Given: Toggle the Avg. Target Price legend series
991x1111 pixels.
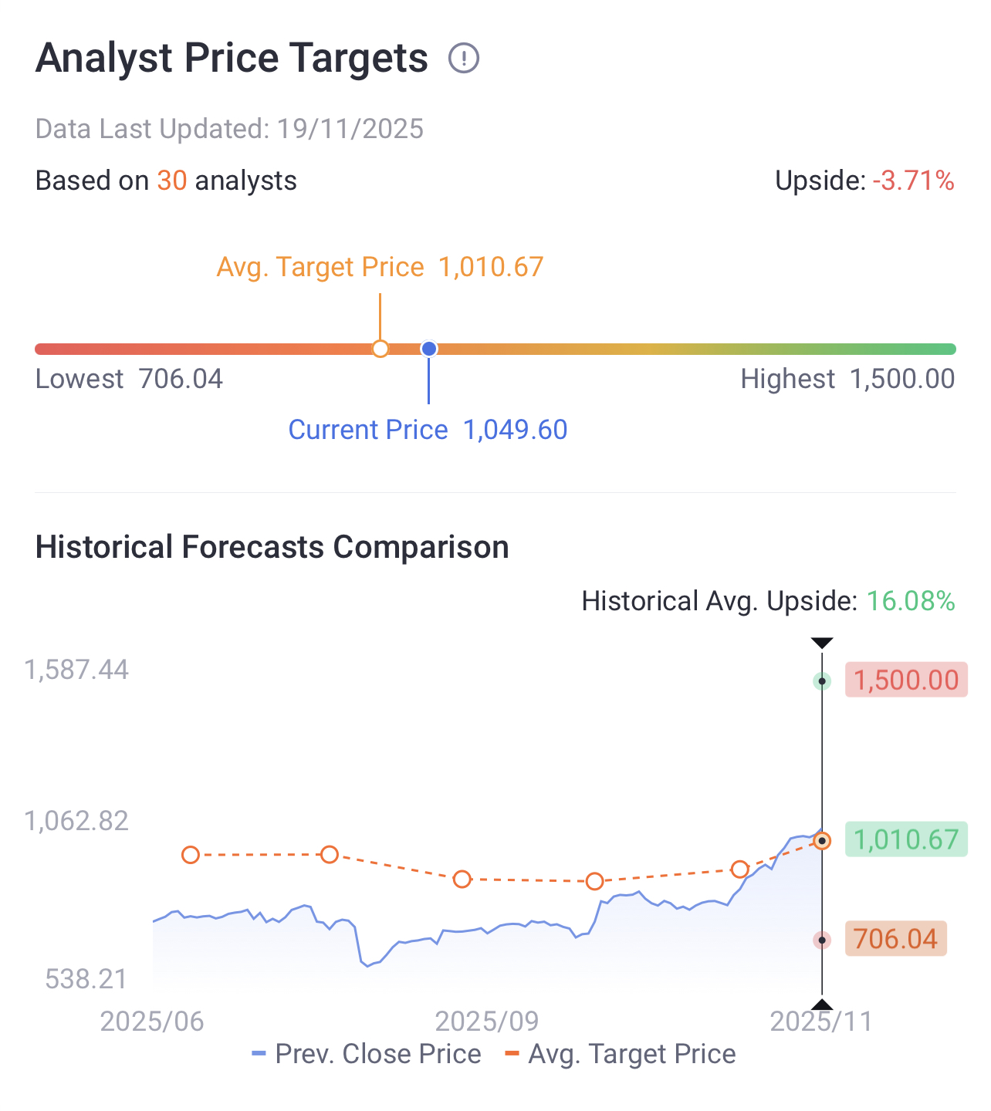Looking at the screenshot, I should click(621, 1054).
